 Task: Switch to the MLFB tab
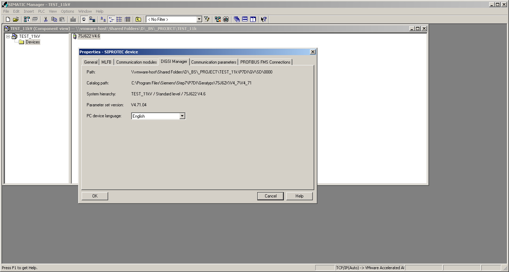pyautogui.click(x=106, y=62)
